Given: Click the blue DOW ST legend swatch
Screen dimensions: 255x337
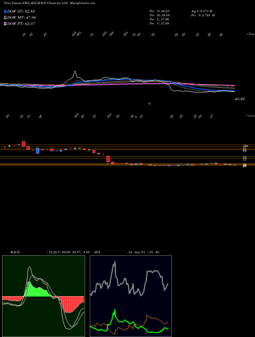Looking at the screenshot, I should 6,11.
